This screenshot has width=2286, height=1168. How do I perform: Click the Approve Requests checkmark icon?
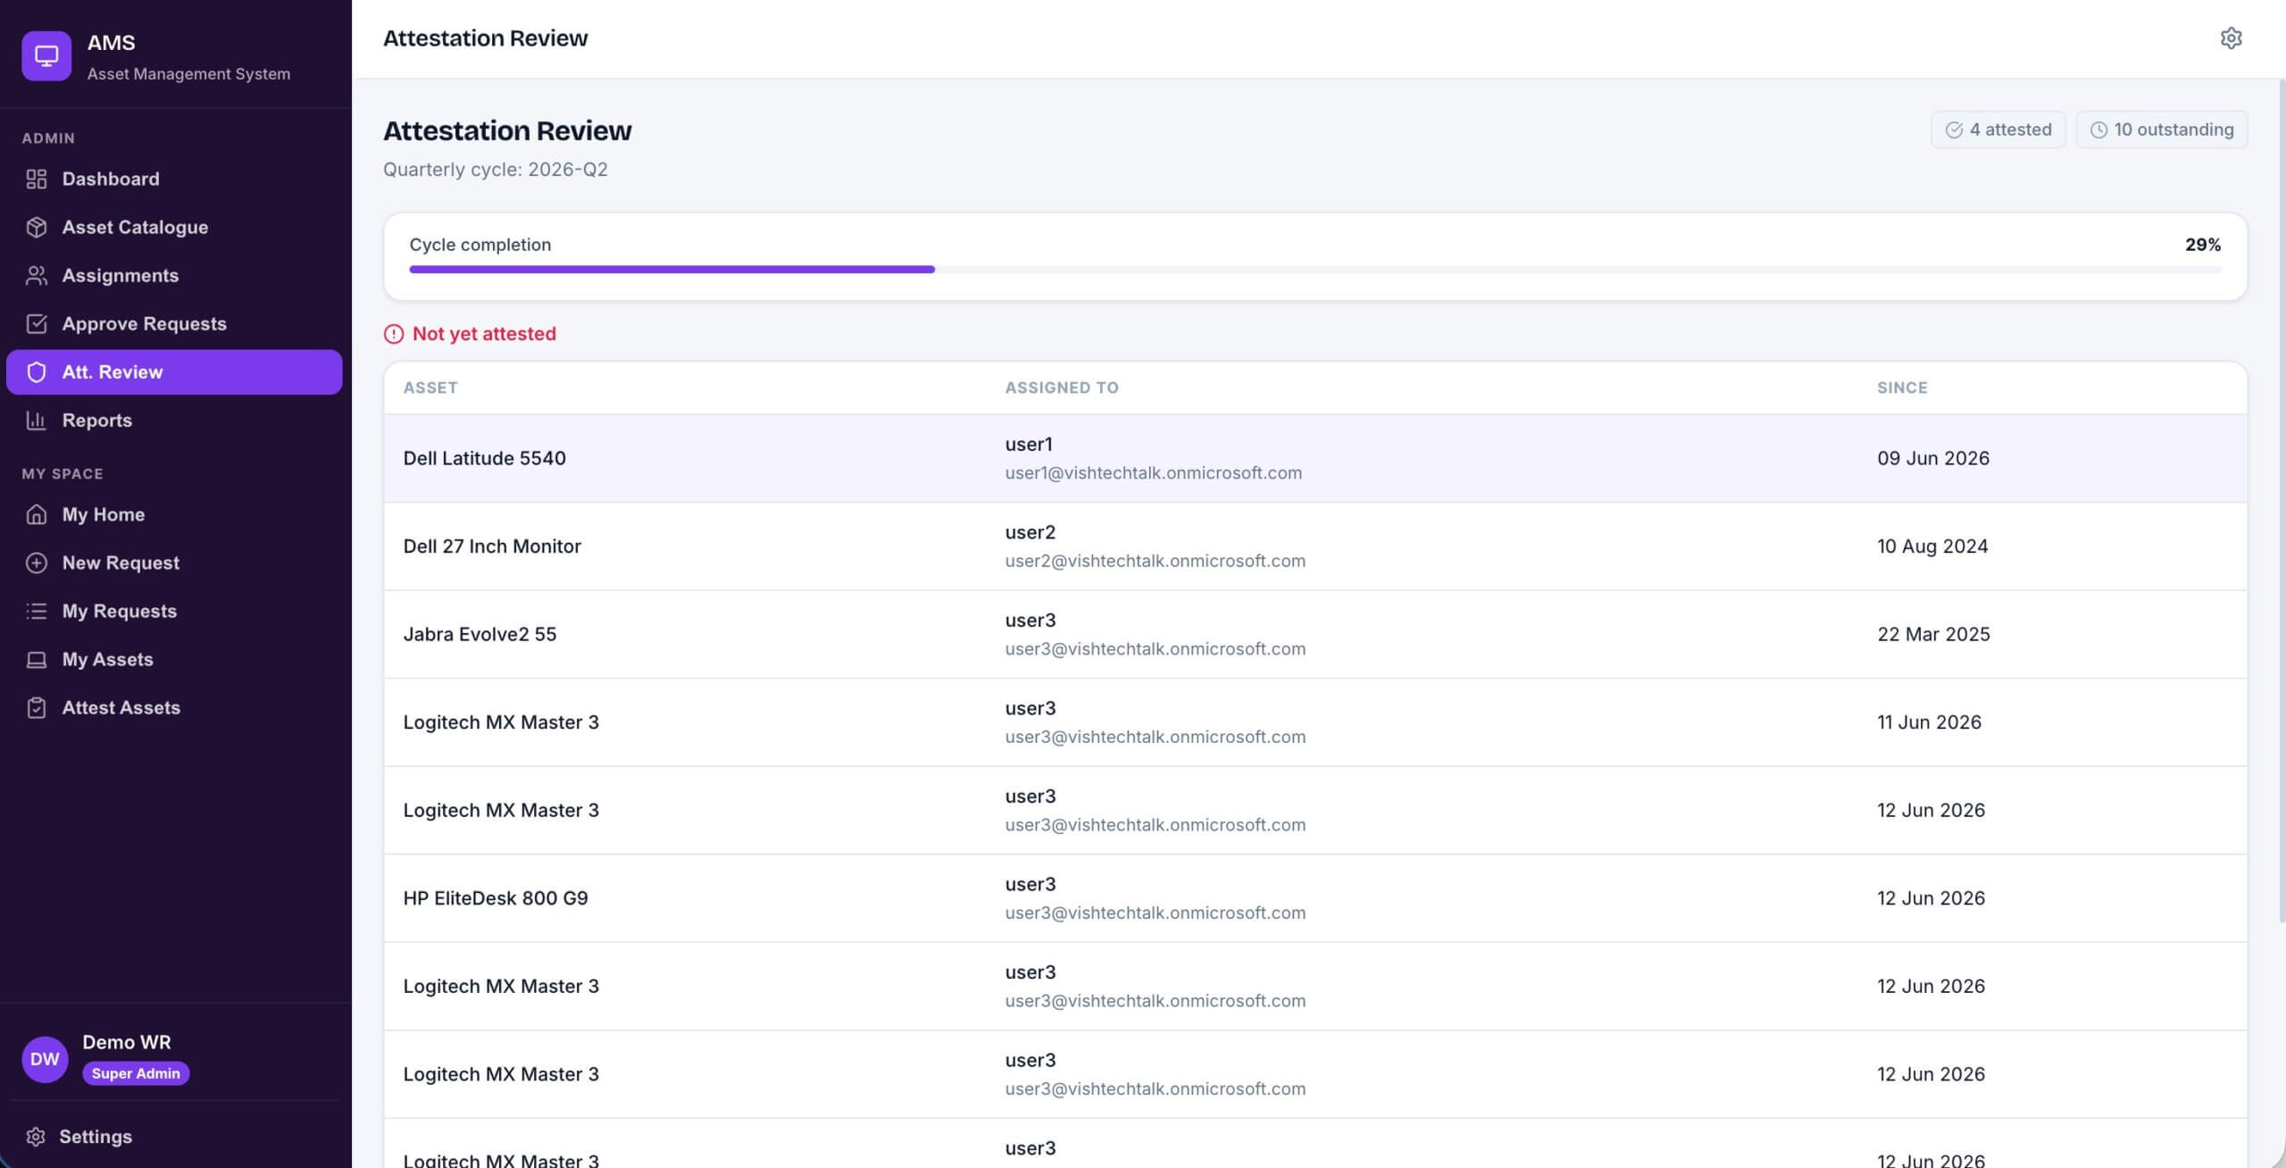(x=37, y=323)
